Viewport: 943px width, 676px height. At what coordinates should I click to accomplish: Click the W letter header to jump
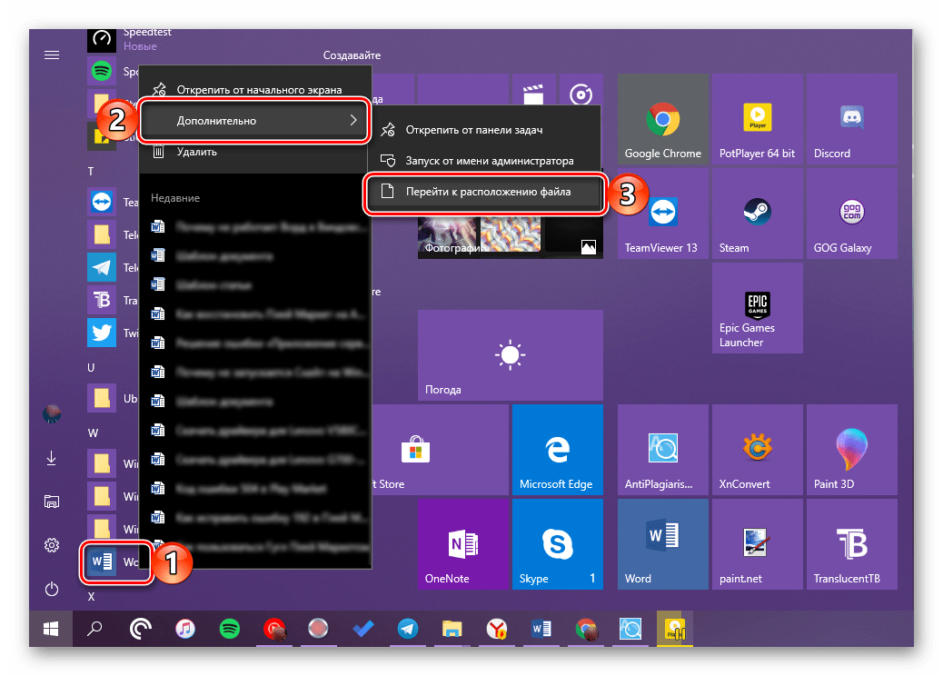[91, 432]
